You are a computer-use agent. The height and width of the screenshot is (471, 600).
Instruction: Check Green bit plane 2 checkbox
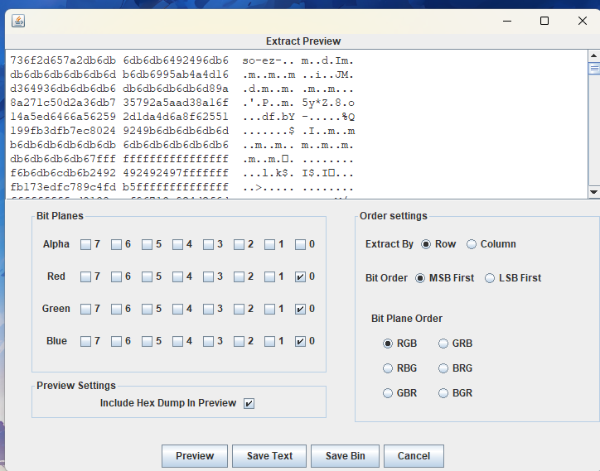pyautogui.click(x=239, y=309)
